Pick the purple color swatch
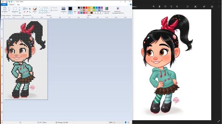 pos(102,8)
